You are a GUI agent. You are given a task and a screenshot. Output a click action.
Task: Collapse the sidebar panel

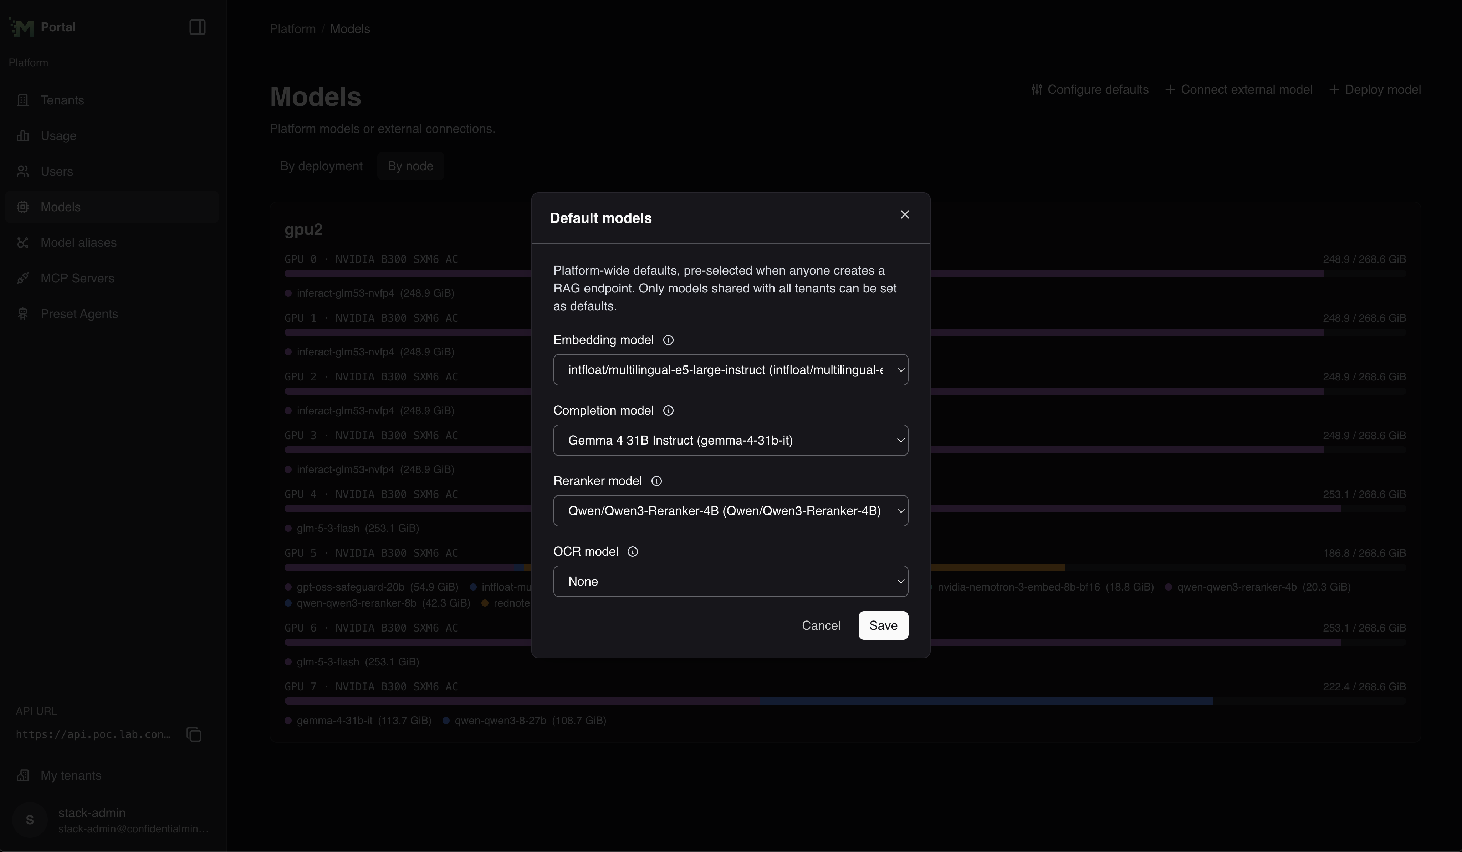(197, 27)
